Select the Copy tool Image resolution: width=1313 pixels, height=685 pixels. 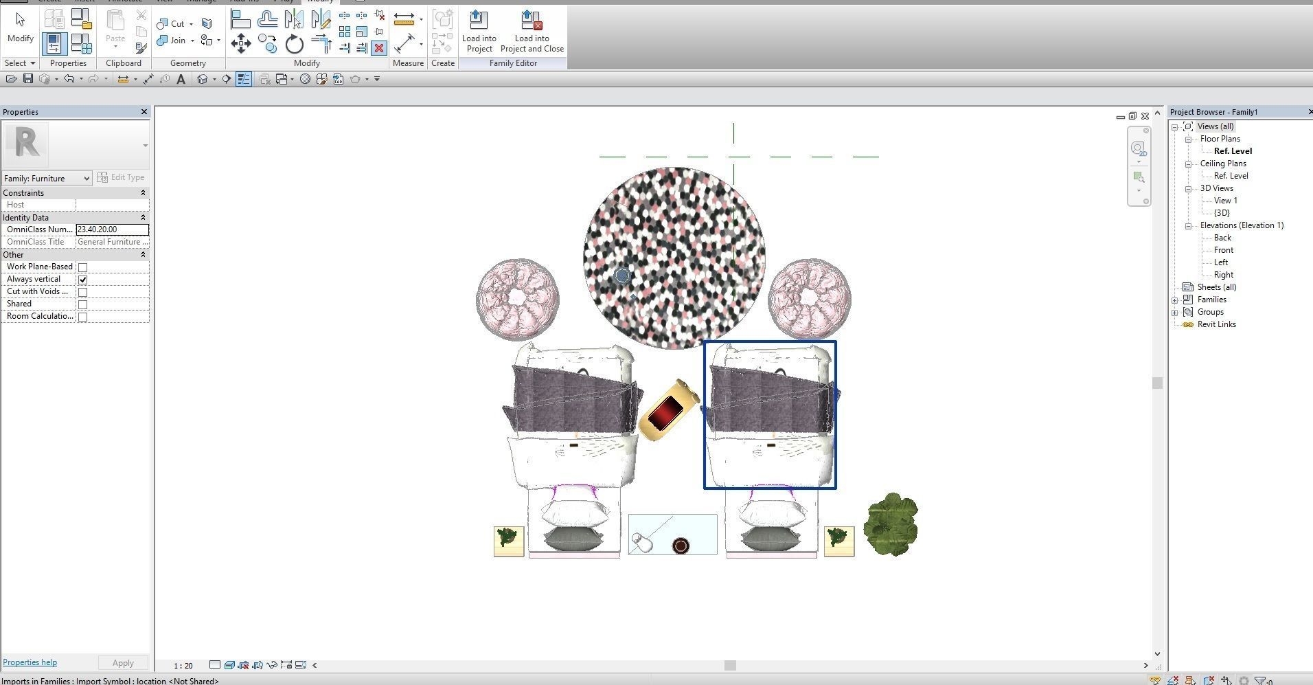(267, 43)
